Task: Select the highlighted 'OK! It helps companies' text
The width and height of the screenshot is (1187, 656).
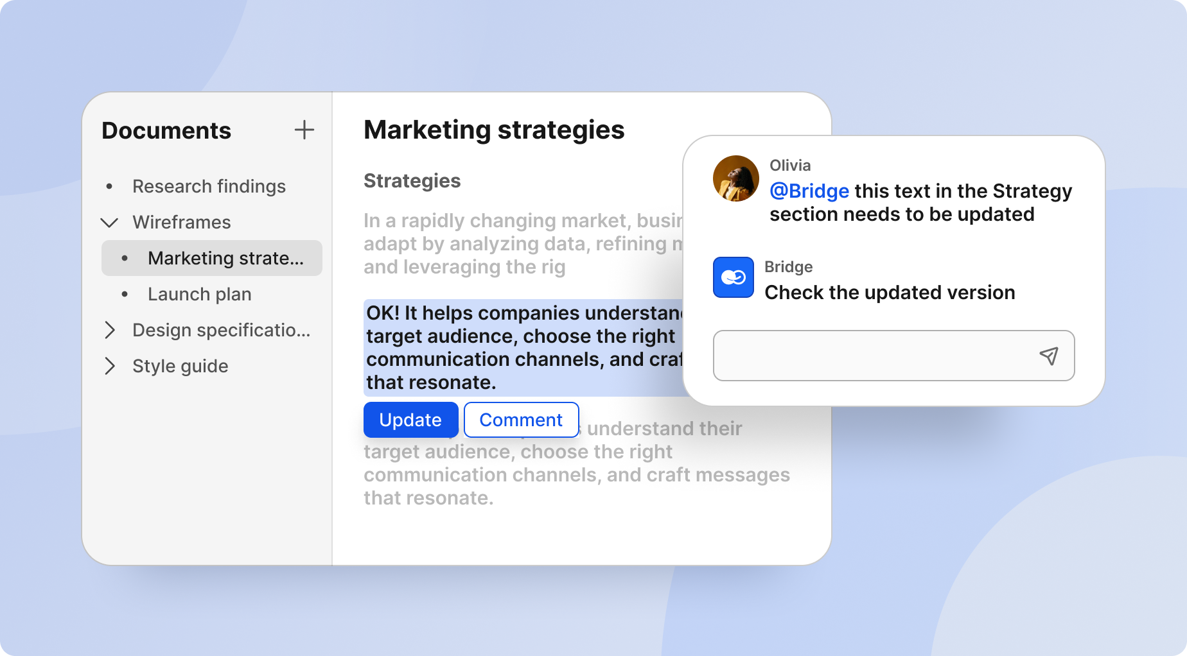Action: tap(523, 347)
